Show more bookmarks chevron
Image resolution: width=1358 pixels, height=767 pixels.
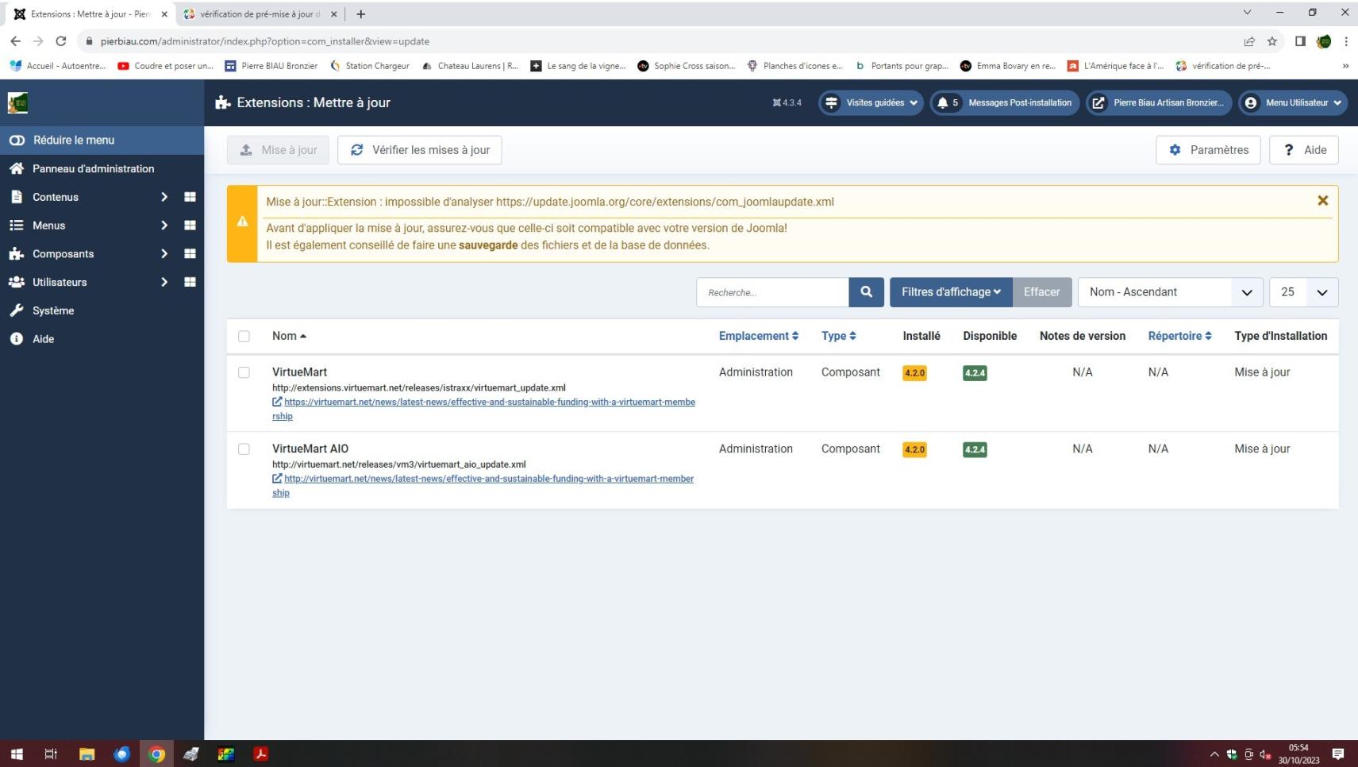(x=1345, y=66)
